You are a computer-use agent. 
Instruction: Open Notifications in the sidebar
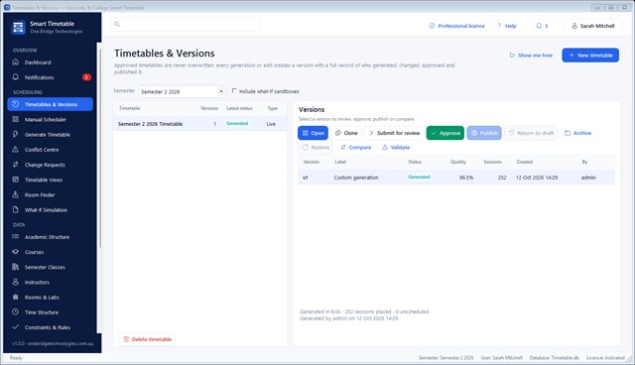[x=51, y=77]
